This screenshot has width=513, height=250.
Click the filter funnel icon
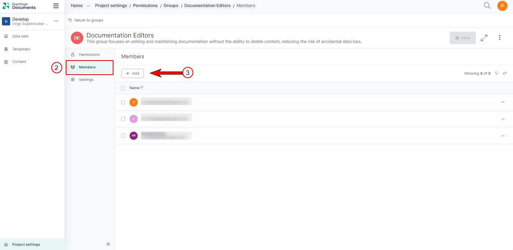[497, 73]
